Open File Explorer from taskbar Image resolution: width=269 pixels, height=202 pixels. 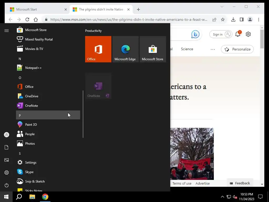click(32, 197)
